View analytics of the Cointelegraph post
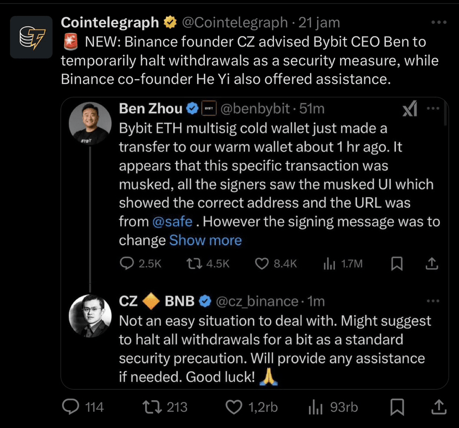The height and width of the screenshot is (428, 459). coord(315,407)
